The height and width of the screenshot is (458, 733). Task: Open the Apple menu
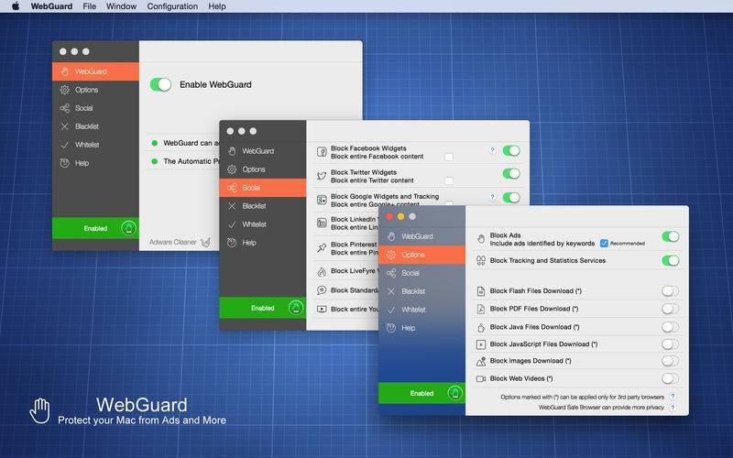pos(16,6)
